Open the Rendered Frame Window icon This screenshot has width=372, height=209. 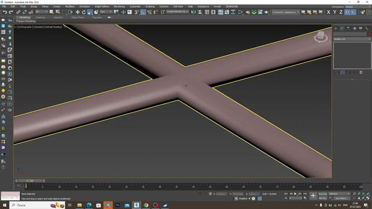tap(260, 12)
